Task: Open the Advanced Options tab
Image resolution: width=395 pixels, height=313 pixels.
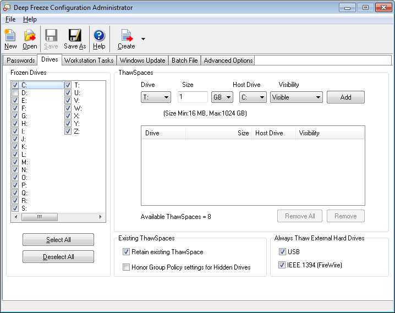Action: click(x=228, y=61)
